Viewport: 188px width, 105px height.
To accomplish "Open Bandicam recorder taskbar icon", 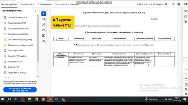I will [64, 99].
